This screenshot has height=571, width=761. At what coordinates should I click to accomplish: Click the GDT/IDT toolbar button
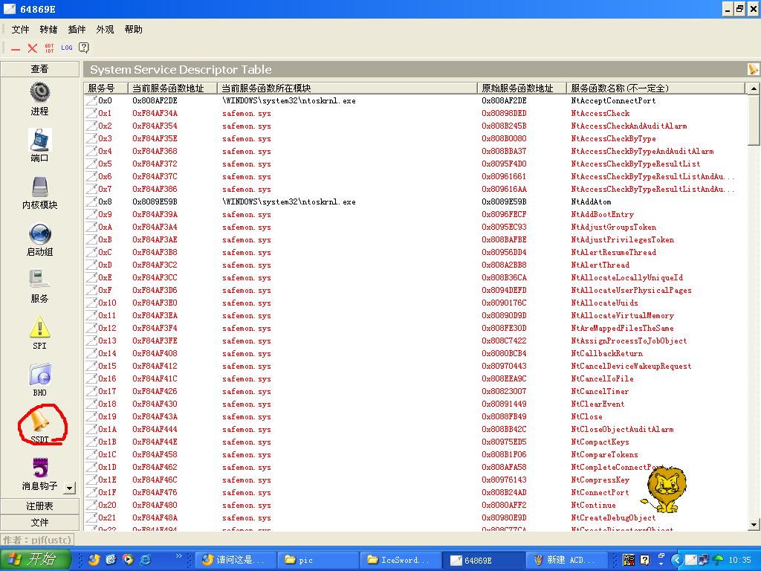click(x=49, y=48)
